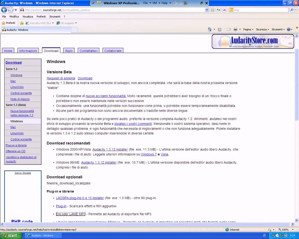Click Audacity installer link for Windows 2000/XP/Vista
Image resolution: width=299 pixels, height=239 pixels.
point(110,149)
